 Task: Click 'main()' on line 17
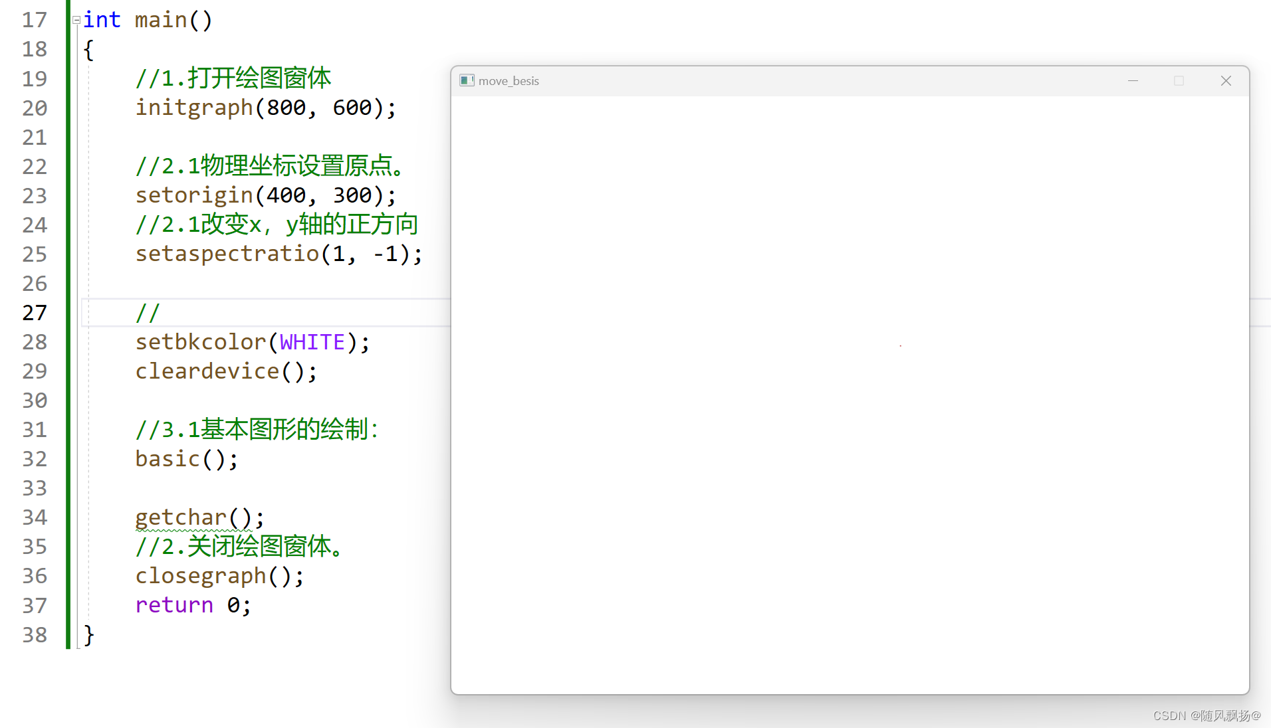(x=173, y=20)
